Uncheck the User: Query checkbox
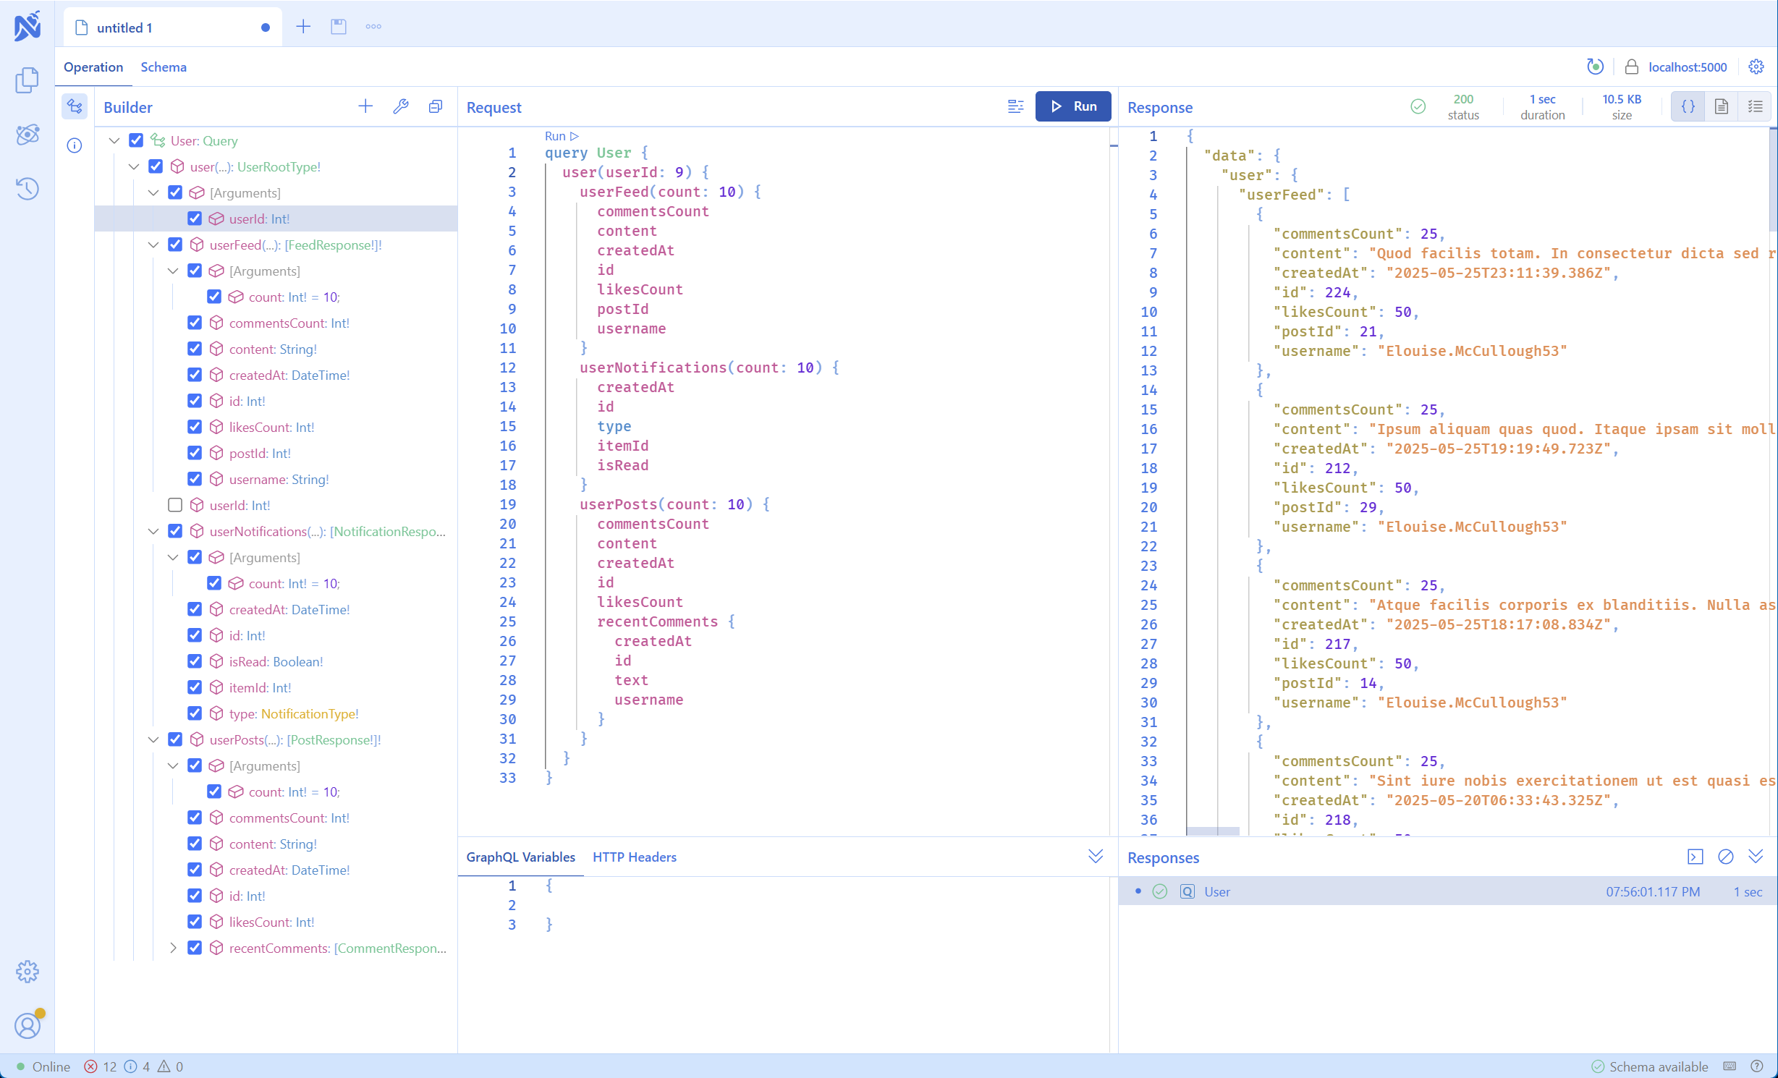Screen dimensions: 1778x1078 pyautogui.click(x=136, y=140)
